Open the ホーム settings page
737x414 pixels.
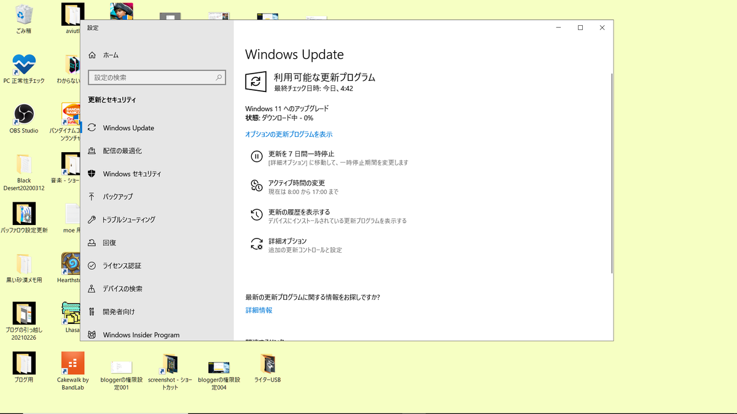(x=157, y=55)
